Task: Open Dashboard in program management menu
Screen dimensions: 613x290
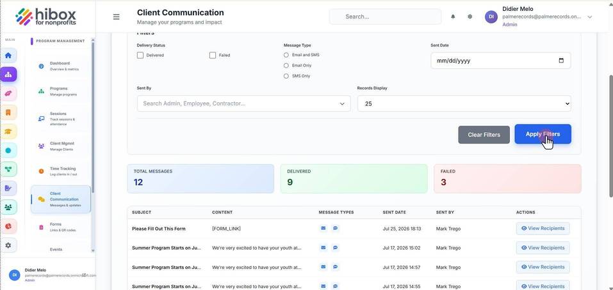Action: pyautogui.click(x=61, y=66)
